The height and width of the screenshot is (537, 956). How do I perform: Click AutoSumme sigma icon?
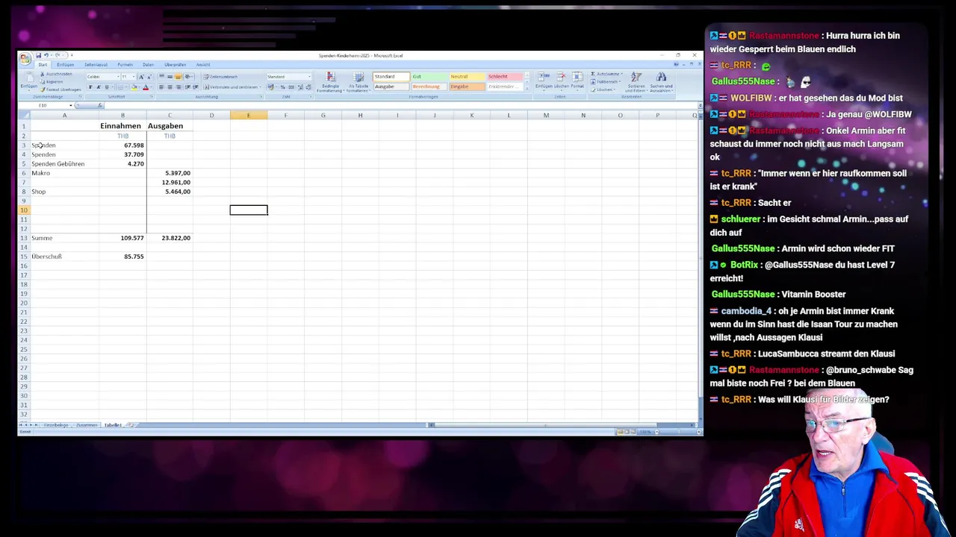(592, 74)
